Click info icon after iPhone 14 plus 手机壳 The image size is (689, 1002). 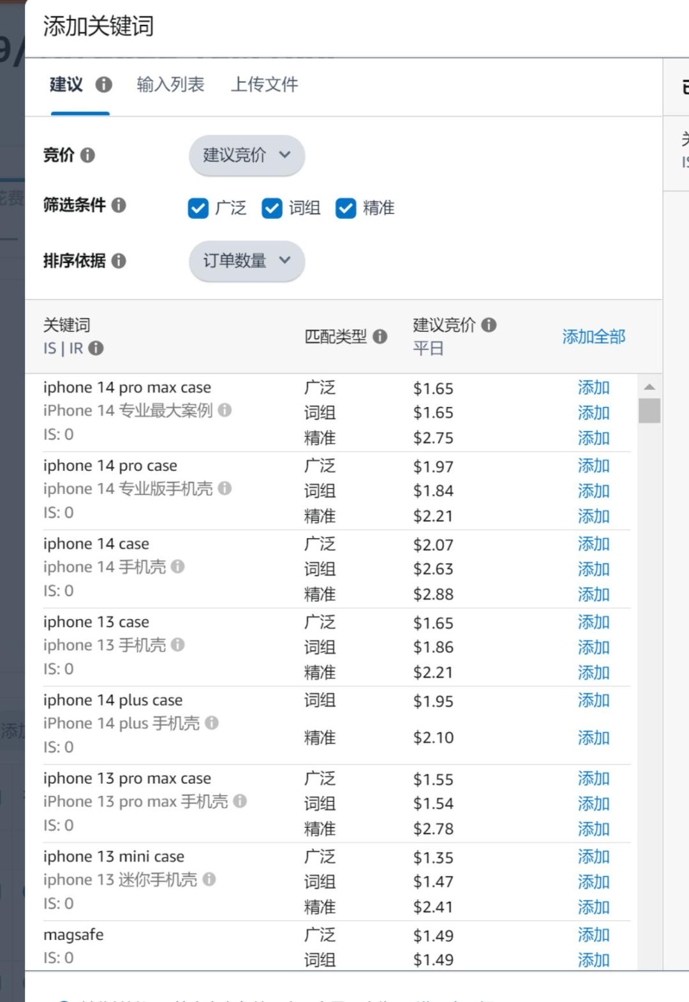click(212, 723)
